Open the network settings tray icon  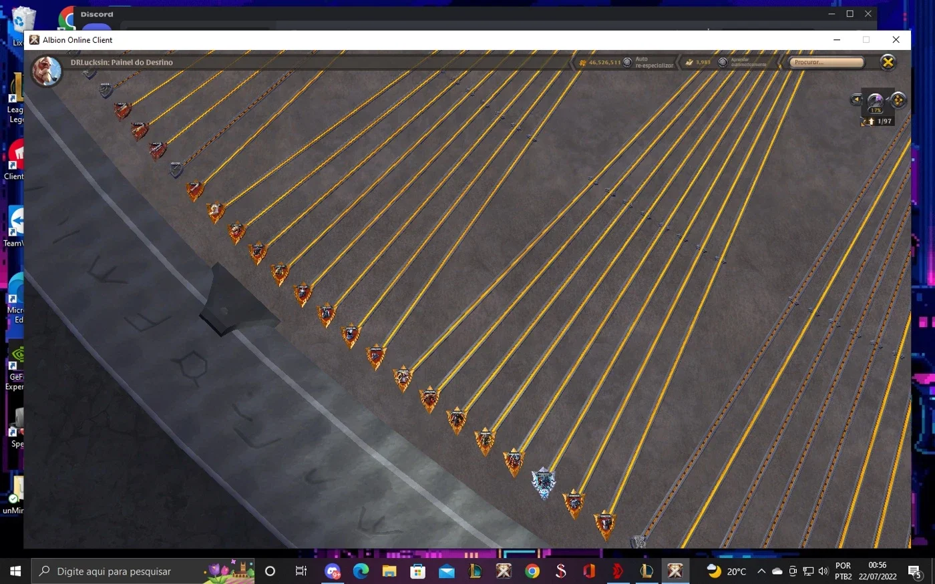click(808, 571)
